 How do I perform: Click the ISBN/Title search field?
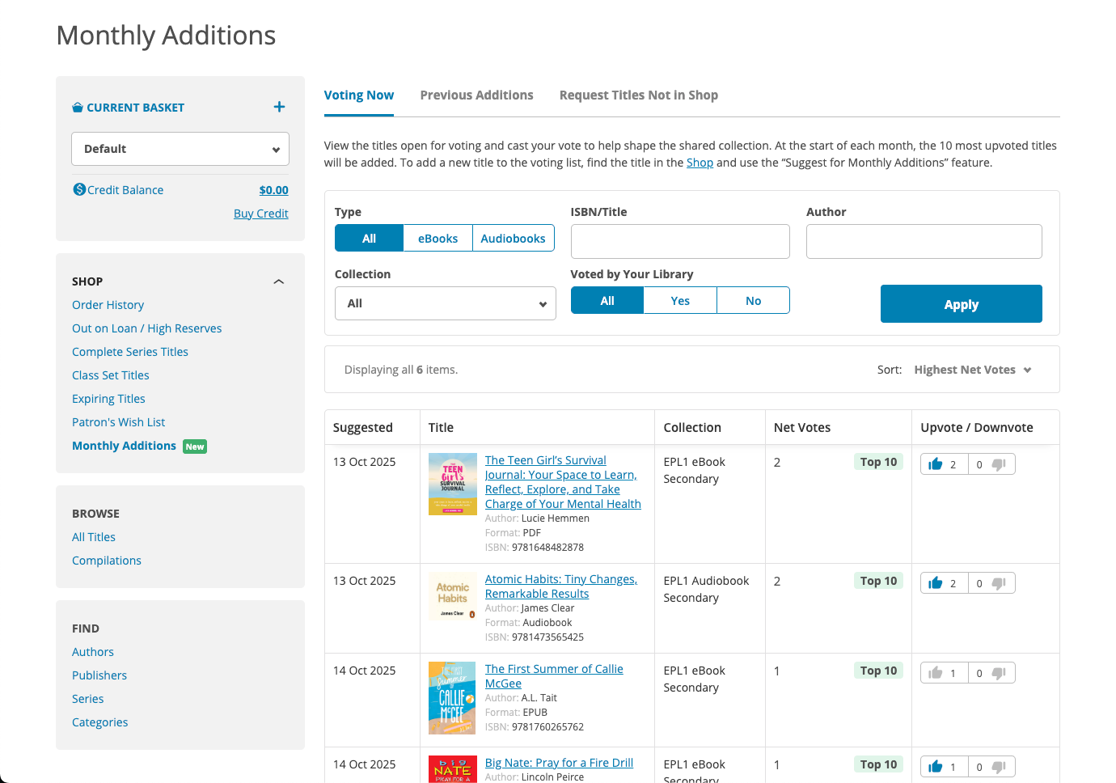680,242
